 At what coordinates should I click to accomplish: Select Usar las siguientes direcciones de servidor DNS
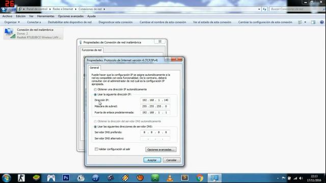[x=95, y=127]
